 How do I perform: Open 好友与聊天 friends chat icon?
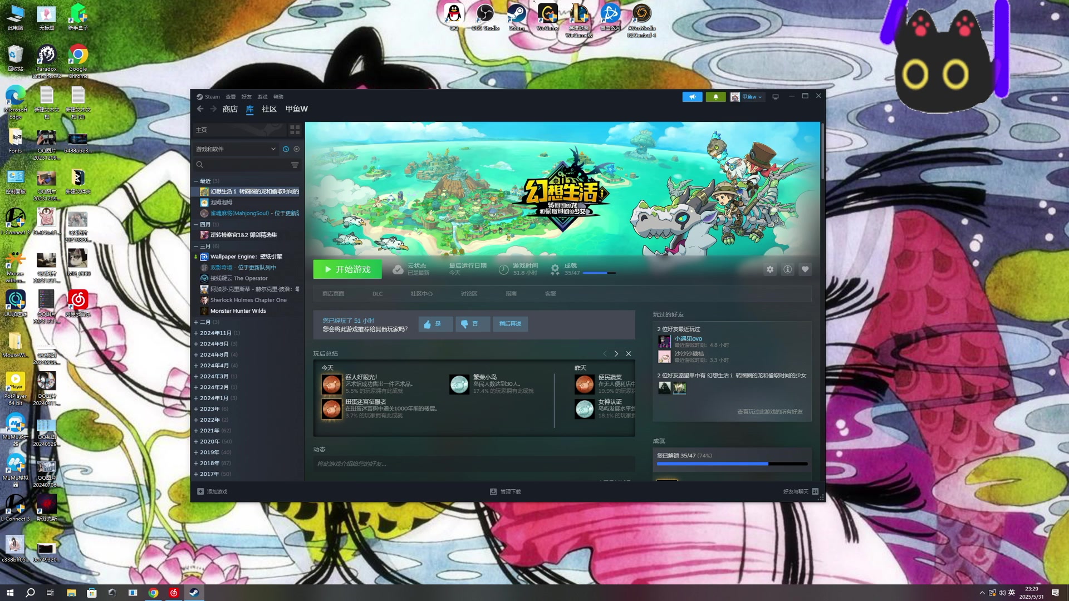(x=815, y=491)
